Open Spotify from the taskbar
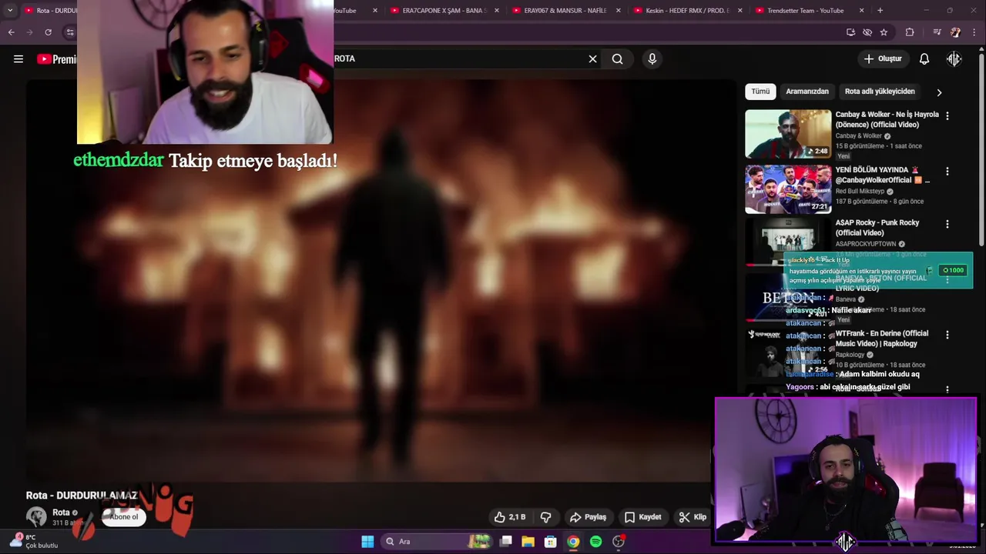986x554 pixels. click(x=595, y=542)
